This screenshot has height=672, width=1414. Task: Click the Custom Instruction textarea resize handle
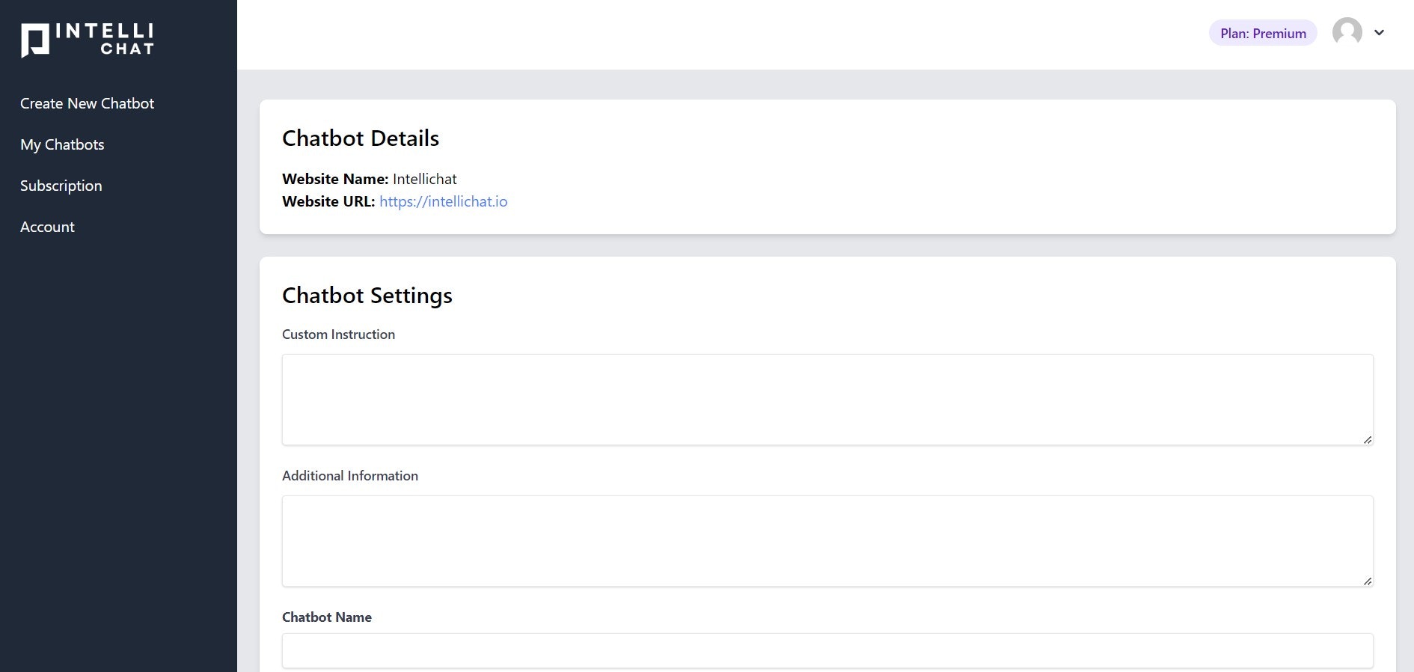tap(1367, 439)
